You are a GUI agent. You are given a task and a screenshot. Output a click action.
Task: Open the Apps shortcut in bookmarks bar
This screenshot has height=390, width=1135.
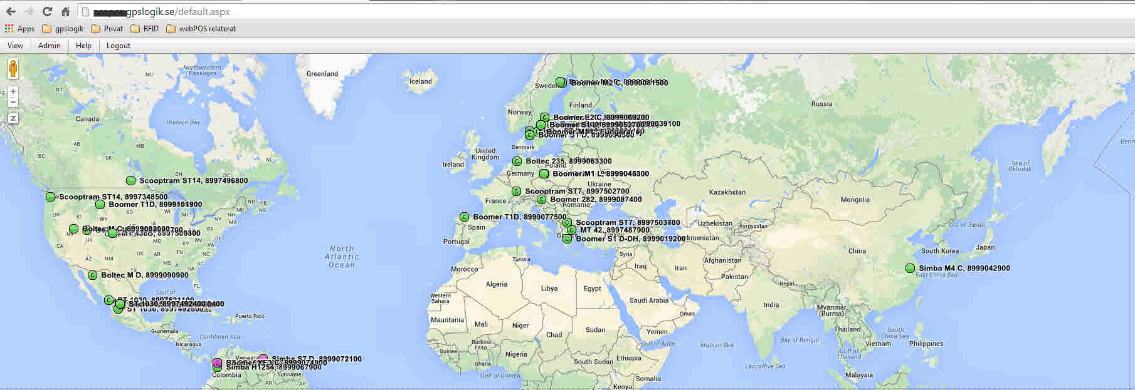[19, 29]
